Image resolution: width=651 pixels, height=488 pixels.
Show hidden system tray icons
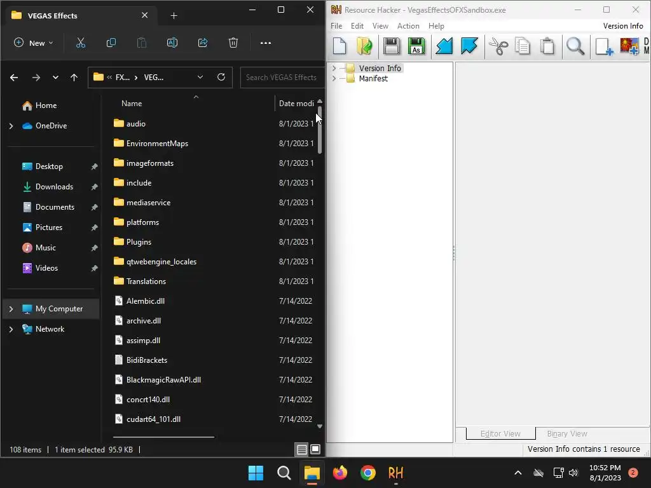coord(518,473)
